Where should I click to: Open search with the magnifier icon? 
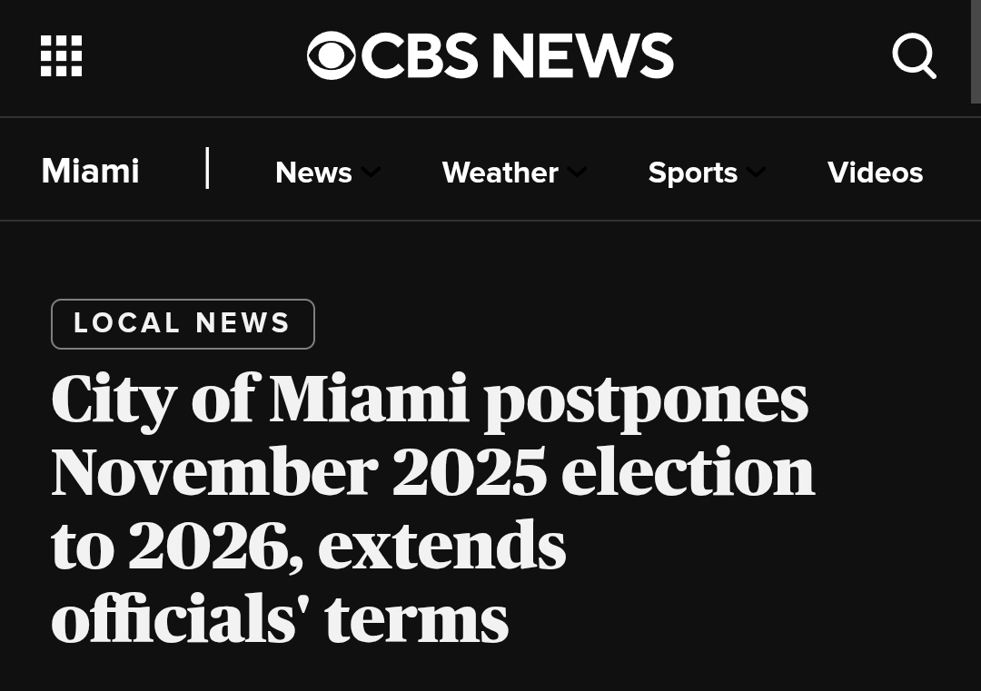click(914, 56)
